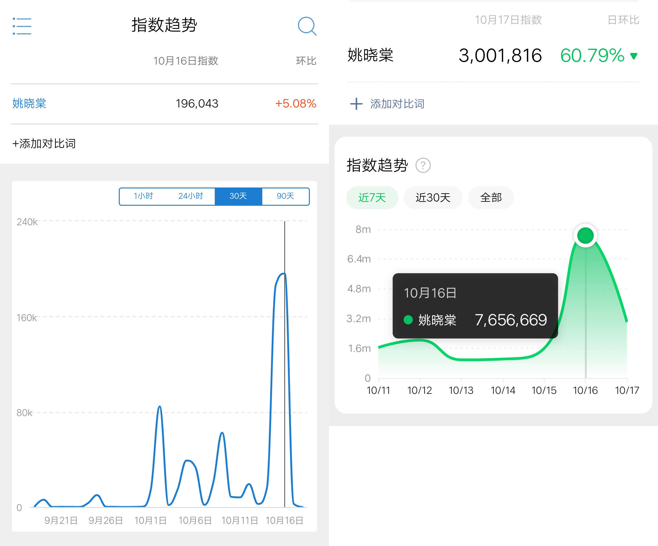The width and height of the screenshot is (658, 546).
Task: Select the 近7天 time range
Action: [372, 198]
